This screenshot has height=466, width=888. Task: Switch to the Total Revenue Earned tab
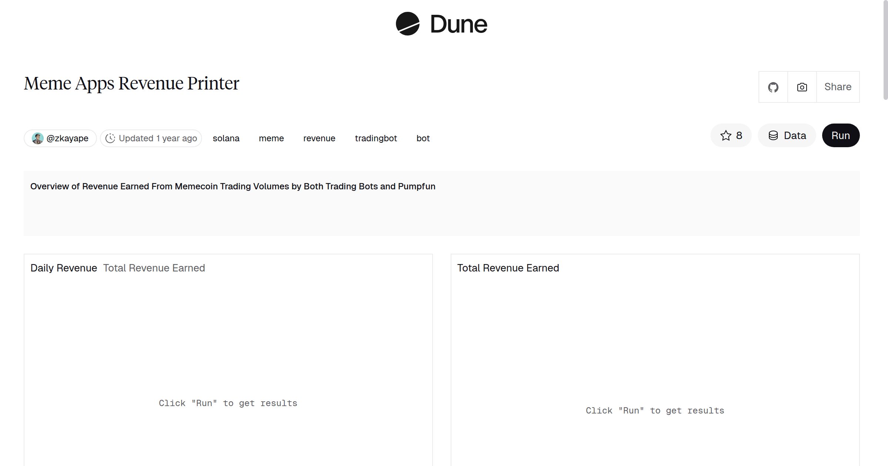coord(154,268)
